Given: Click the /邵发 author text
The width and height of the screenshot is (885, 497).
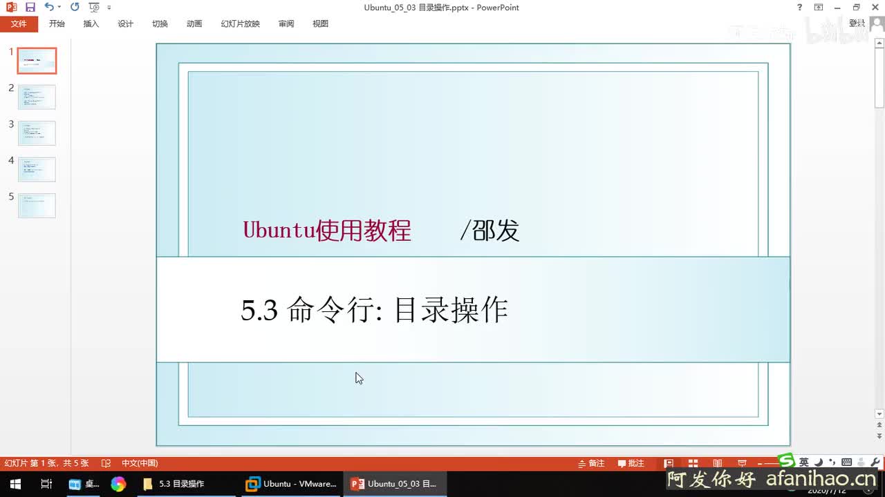Looking at the screenshot, I should click(x=490, y=230).
